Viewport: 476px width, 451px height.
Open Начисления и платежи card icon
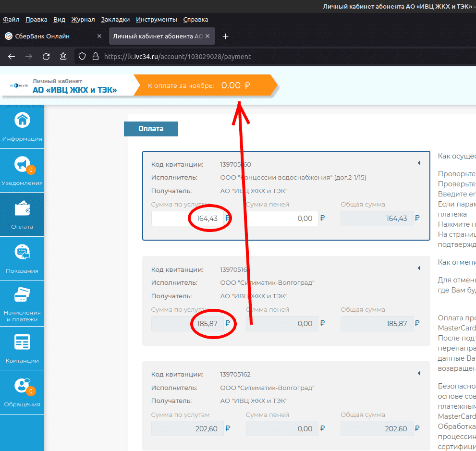[22, 294]
